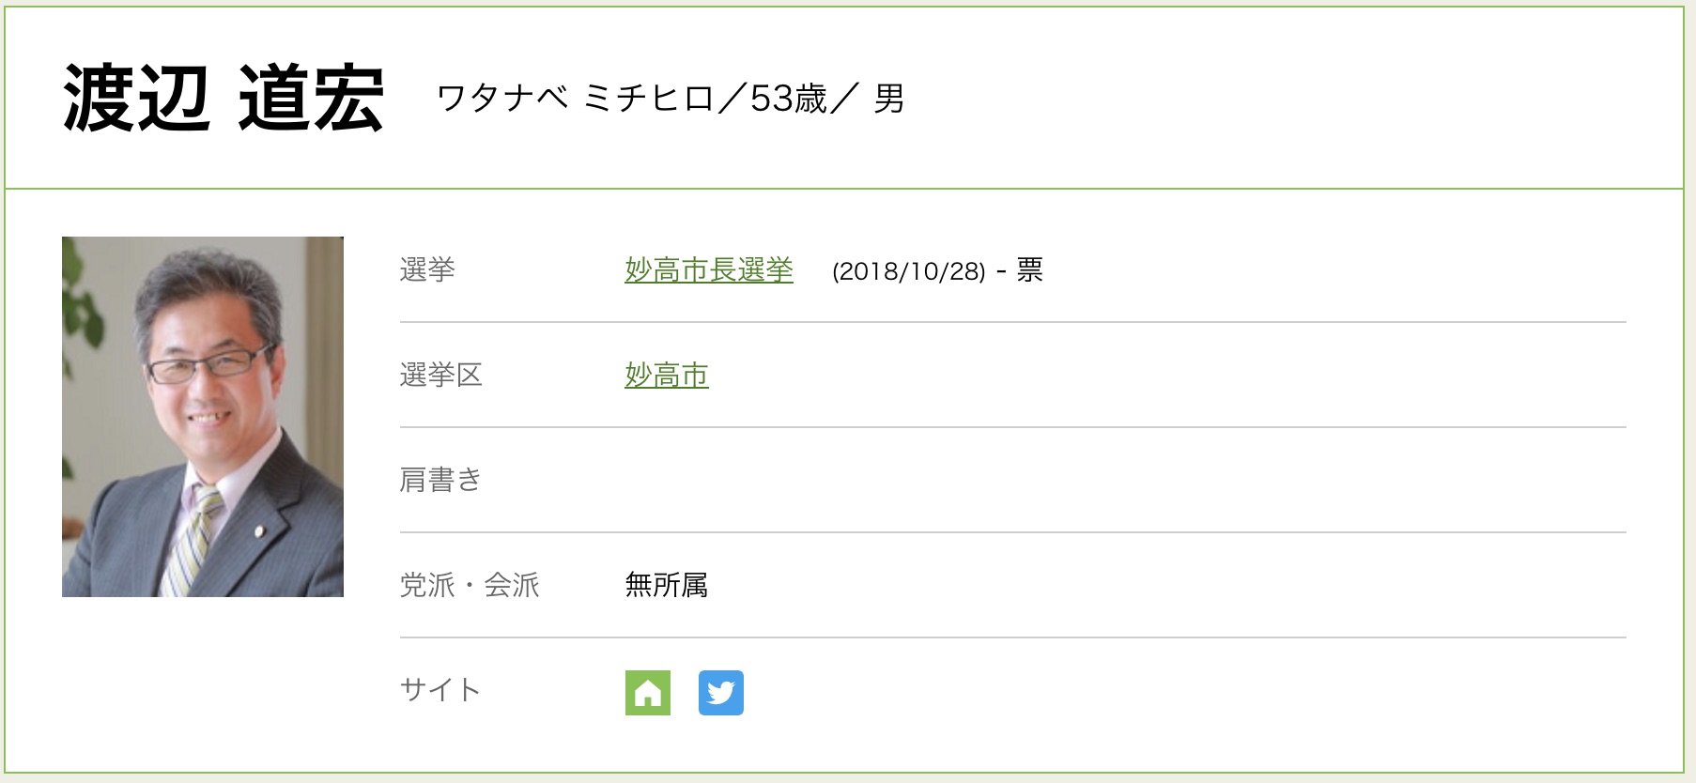Click the given name 道宏 in the heading
This screenshot has width=1696, height=783.
(x=311, y=99)
